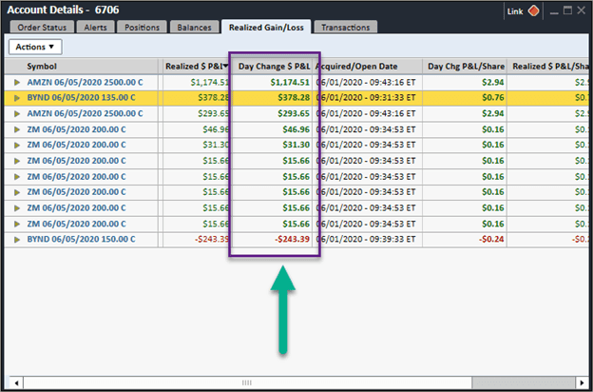Select the symbol BYND 06/05/2020 150.00 C
This screenshot has height=392, width=593.
click(81, 240)
